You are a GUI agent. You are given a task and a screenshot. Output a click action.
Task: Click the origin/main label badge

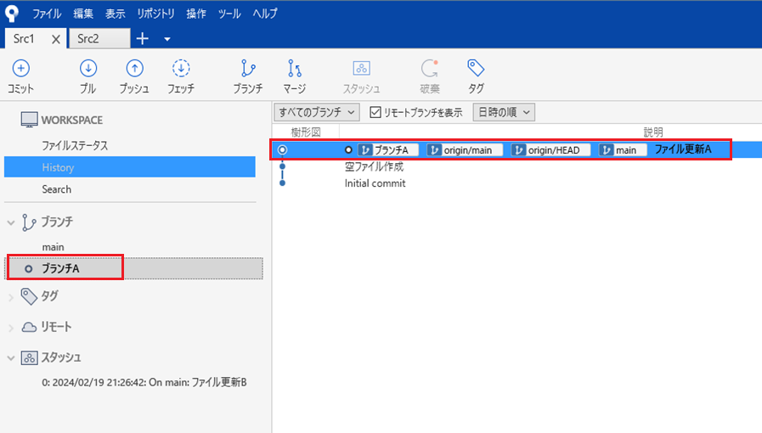465,150
